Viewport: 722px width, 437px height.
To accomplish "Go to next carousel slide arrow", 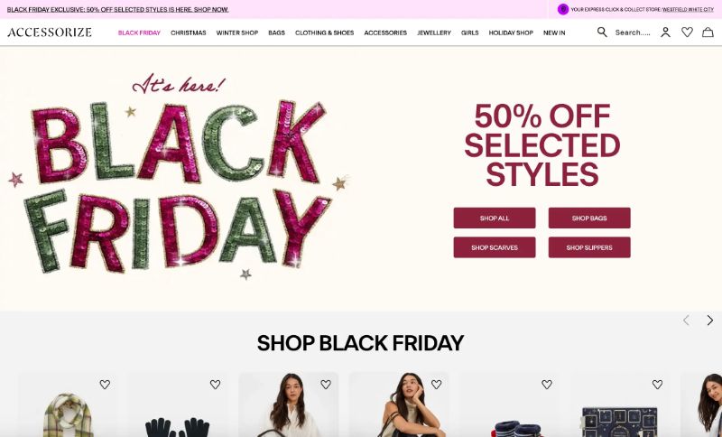I will [x=710, y=320].
